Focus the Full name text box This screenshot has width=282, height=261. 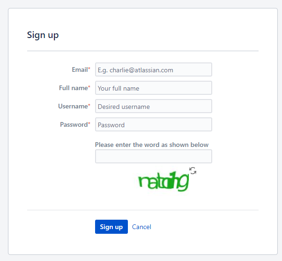click(x=153, y=88)
